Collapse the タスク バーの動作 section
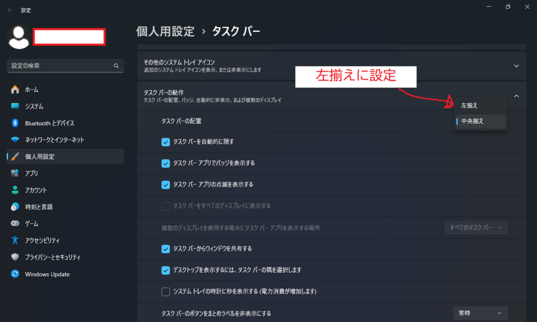 516,96
